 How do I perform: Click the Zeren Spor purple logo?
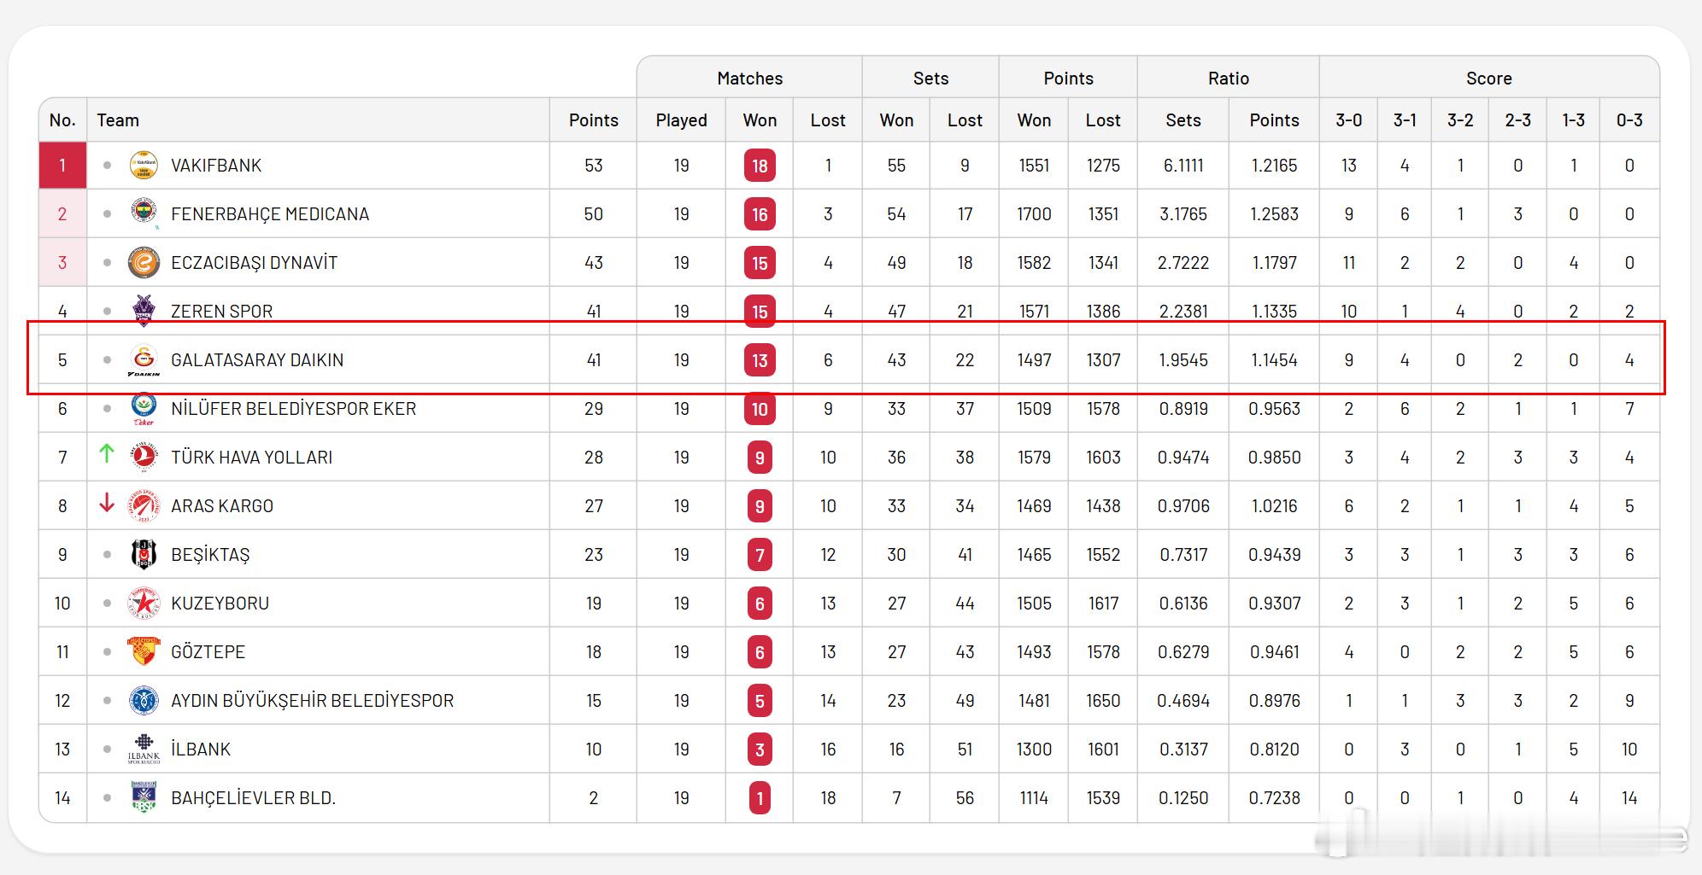(144, 310)
